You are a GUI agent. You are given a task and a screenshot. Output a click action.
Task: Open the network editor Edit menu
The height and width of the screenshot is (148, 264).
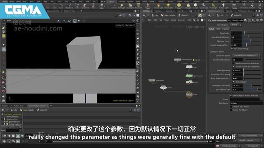pos(155,20)
